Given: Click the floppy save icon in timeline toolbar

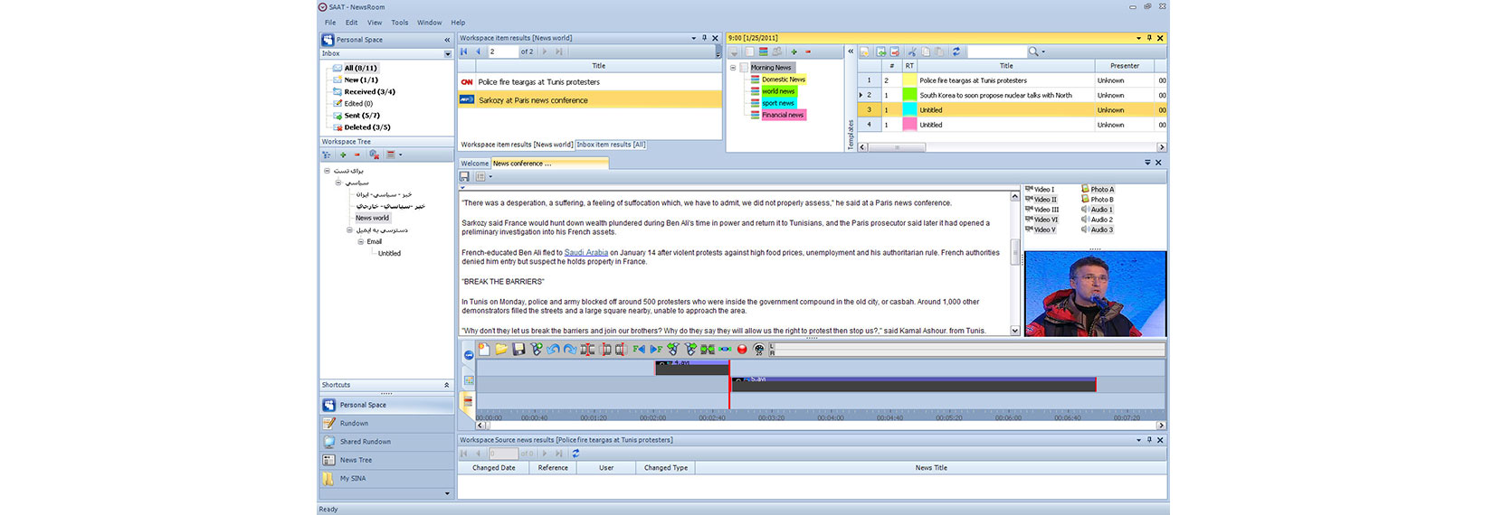Looking at the screenshot, I should (x=518, y=349).
